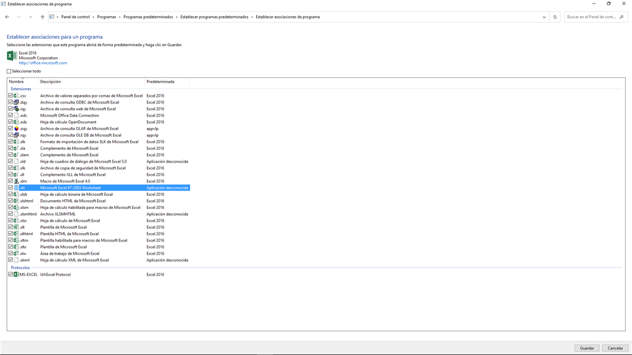The image size is (632, 355).
Task: Expand chevron after Programas breadcrumb
Action: point(120,17)
